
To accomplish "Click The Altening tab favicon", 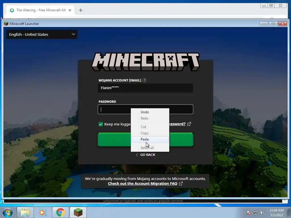I will coord(12,10).
